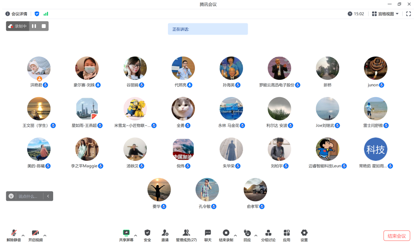Select 代照亮 participant avatar
This screenshot has height=246, width=416.
(x=183, y=68)
